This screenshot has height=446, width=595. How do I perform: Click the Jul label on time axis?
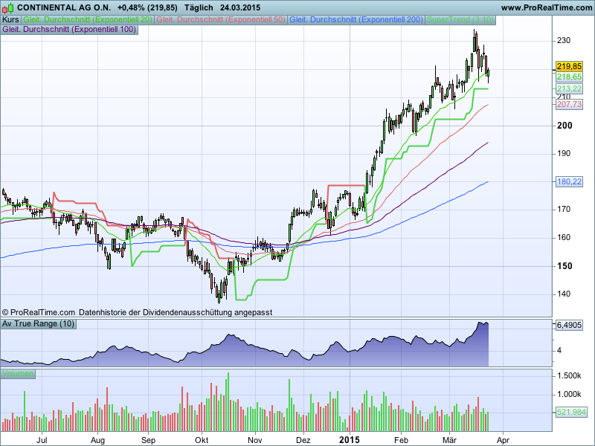[42, 440]
